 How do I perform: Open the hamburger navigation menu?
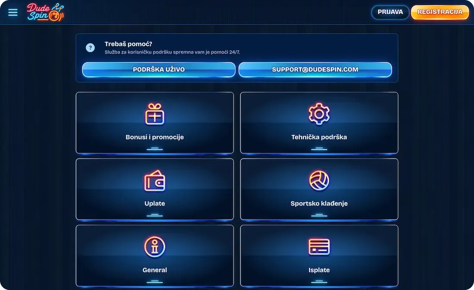pos(12,12)
